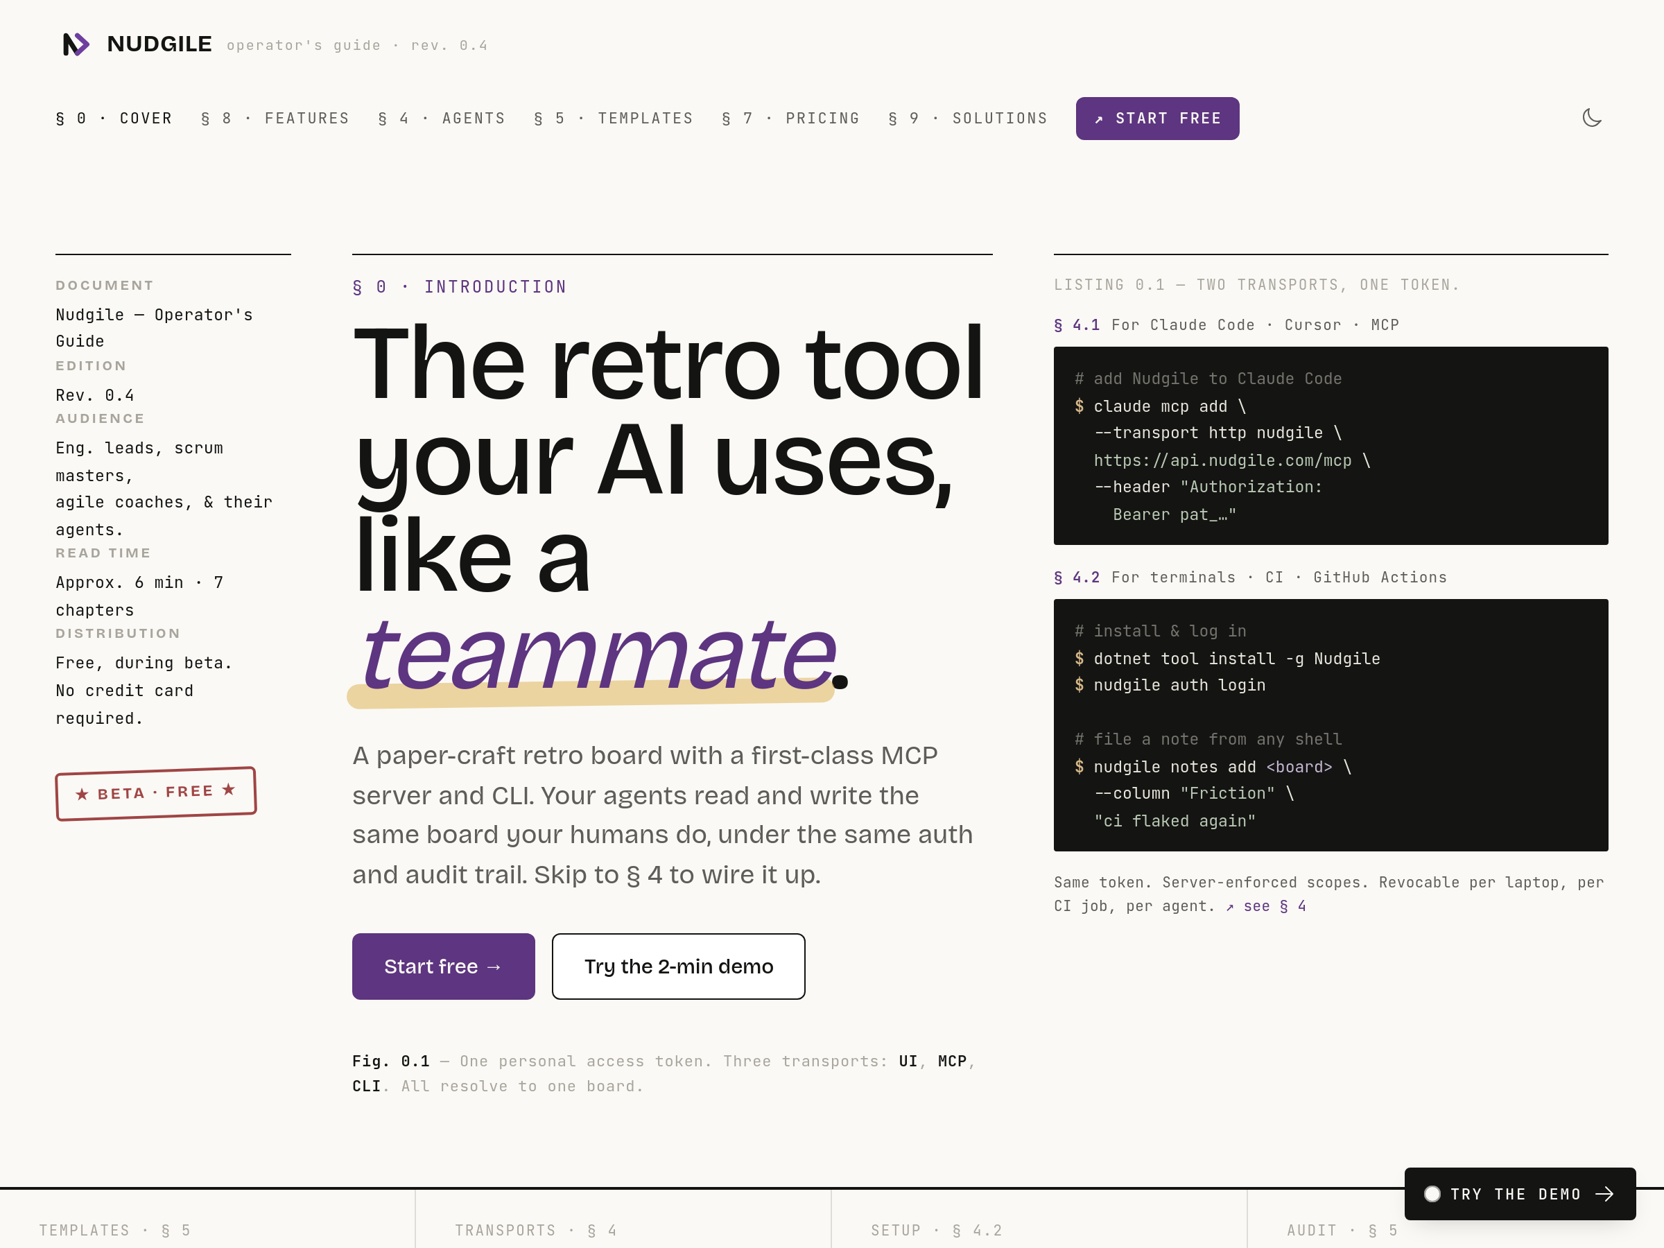Go to § 9 · Solutions nav item
1664x1248 pixels.
click(x=968, y=119)
